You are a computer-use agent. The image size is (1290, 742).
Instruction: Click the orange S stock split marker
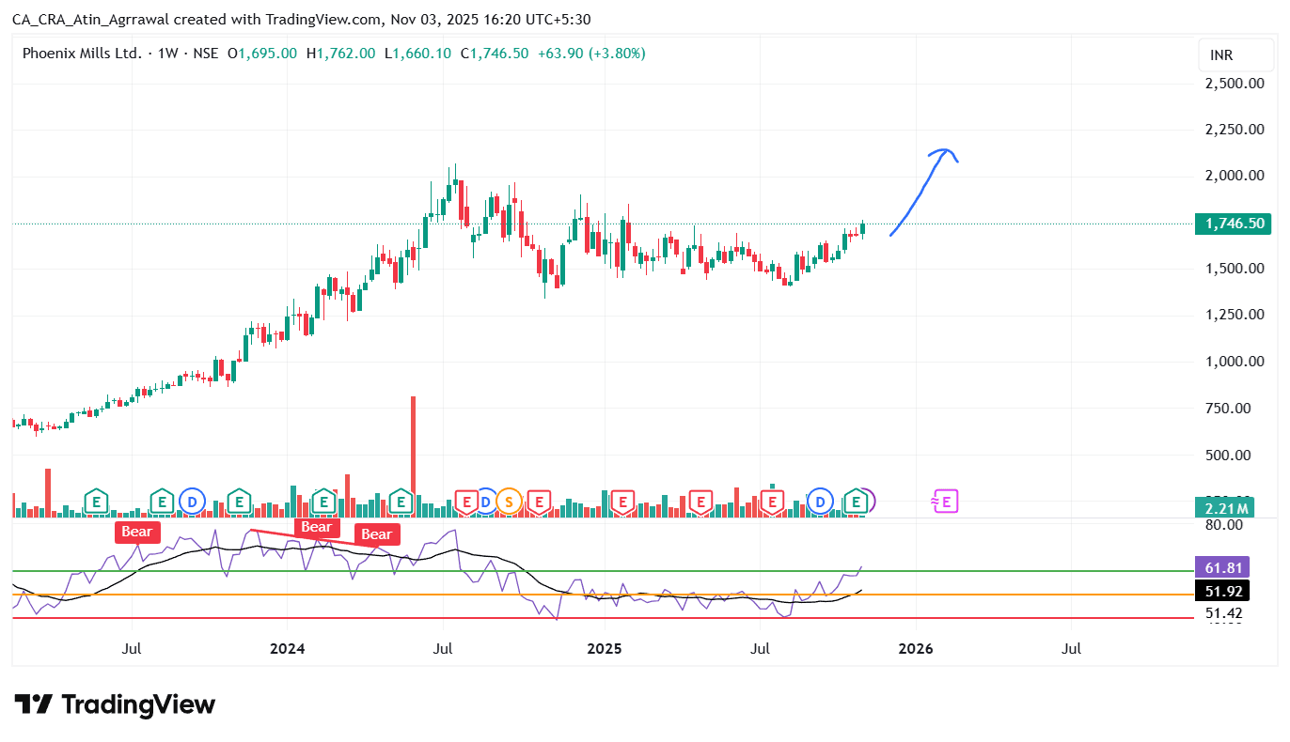point(510,502)
